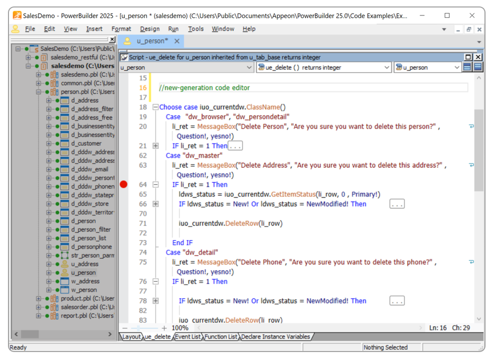This screenshot has height=357, width=494.
Task: Toggle the breakpoint dot on line 64
Action: [x=124, y=184]
